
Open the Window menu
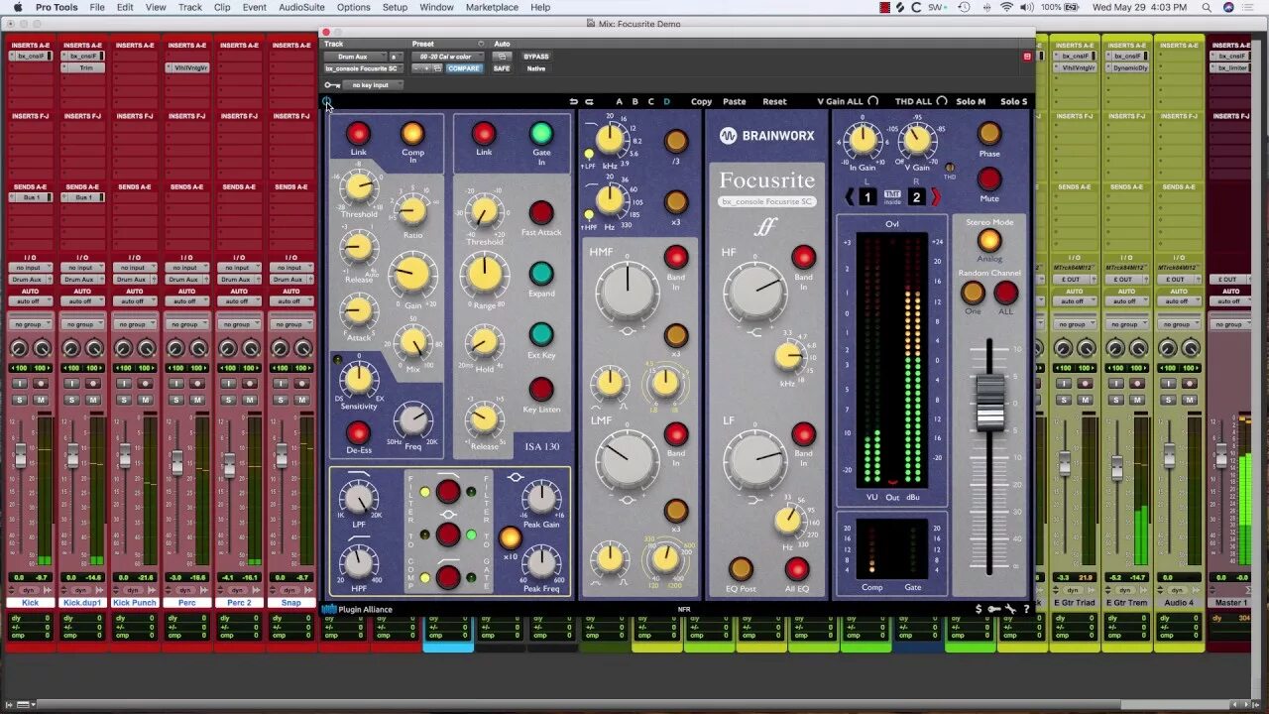click(x=436, y=7)
